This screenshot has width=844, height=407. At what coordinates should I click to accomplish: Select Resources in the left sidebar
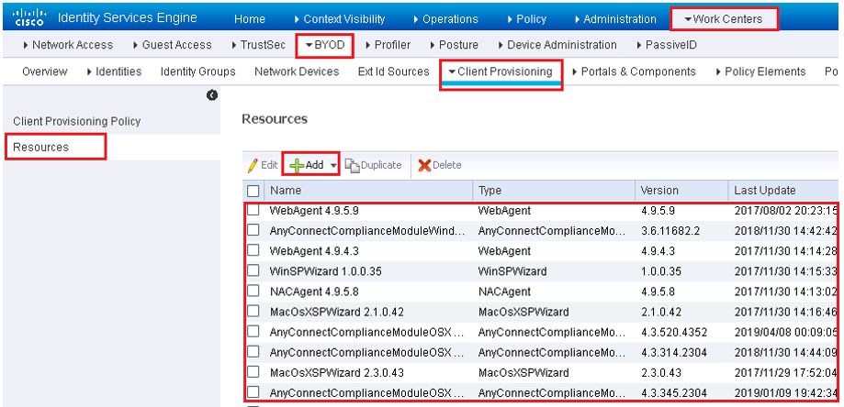click(x=41, y=147)
